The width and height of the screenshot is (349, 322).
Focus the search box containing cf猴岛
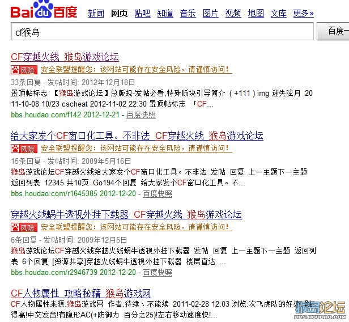(x=162, y=31)
